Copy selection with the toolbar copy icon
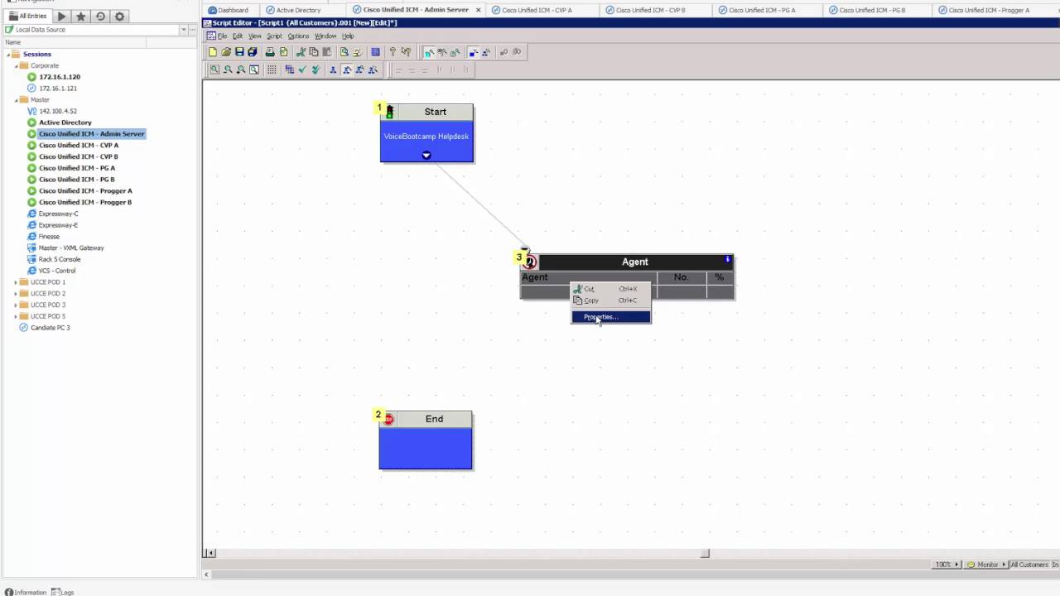Image resolution: width=1060 pixels, height=596 pixels. point(314,52)
